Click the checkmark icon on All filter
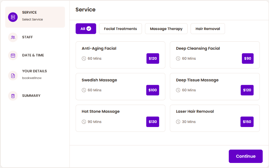The image size is (269, 168). [89, 29]
